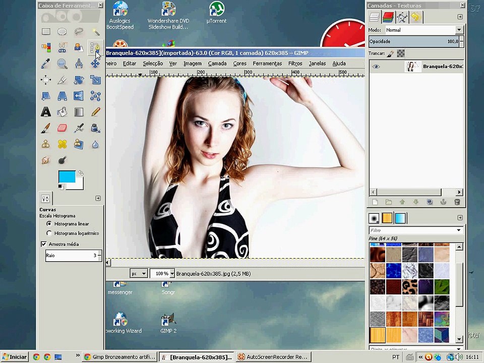Select the Paintbrush tool

pos(46,128)
